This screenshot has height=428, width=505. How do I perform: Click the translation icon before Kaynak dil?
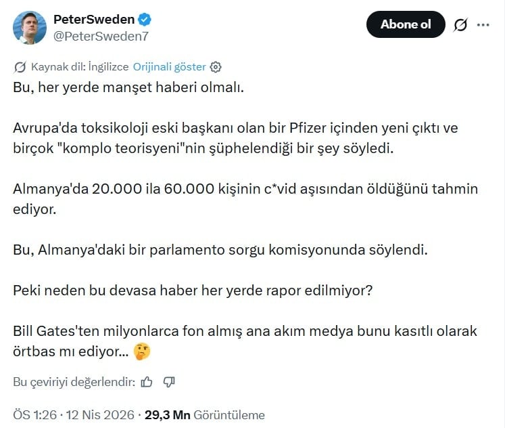(20, 67)
